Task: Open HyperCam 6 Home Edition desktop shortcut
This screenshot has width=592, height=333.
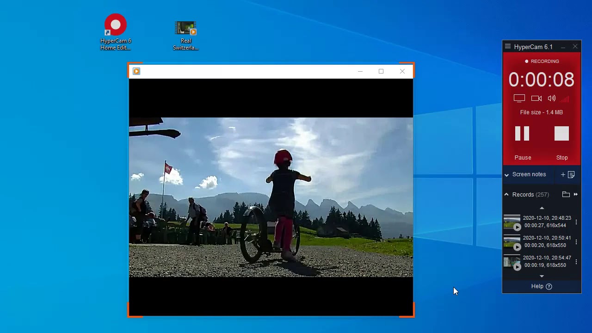Action: (116, 32)
